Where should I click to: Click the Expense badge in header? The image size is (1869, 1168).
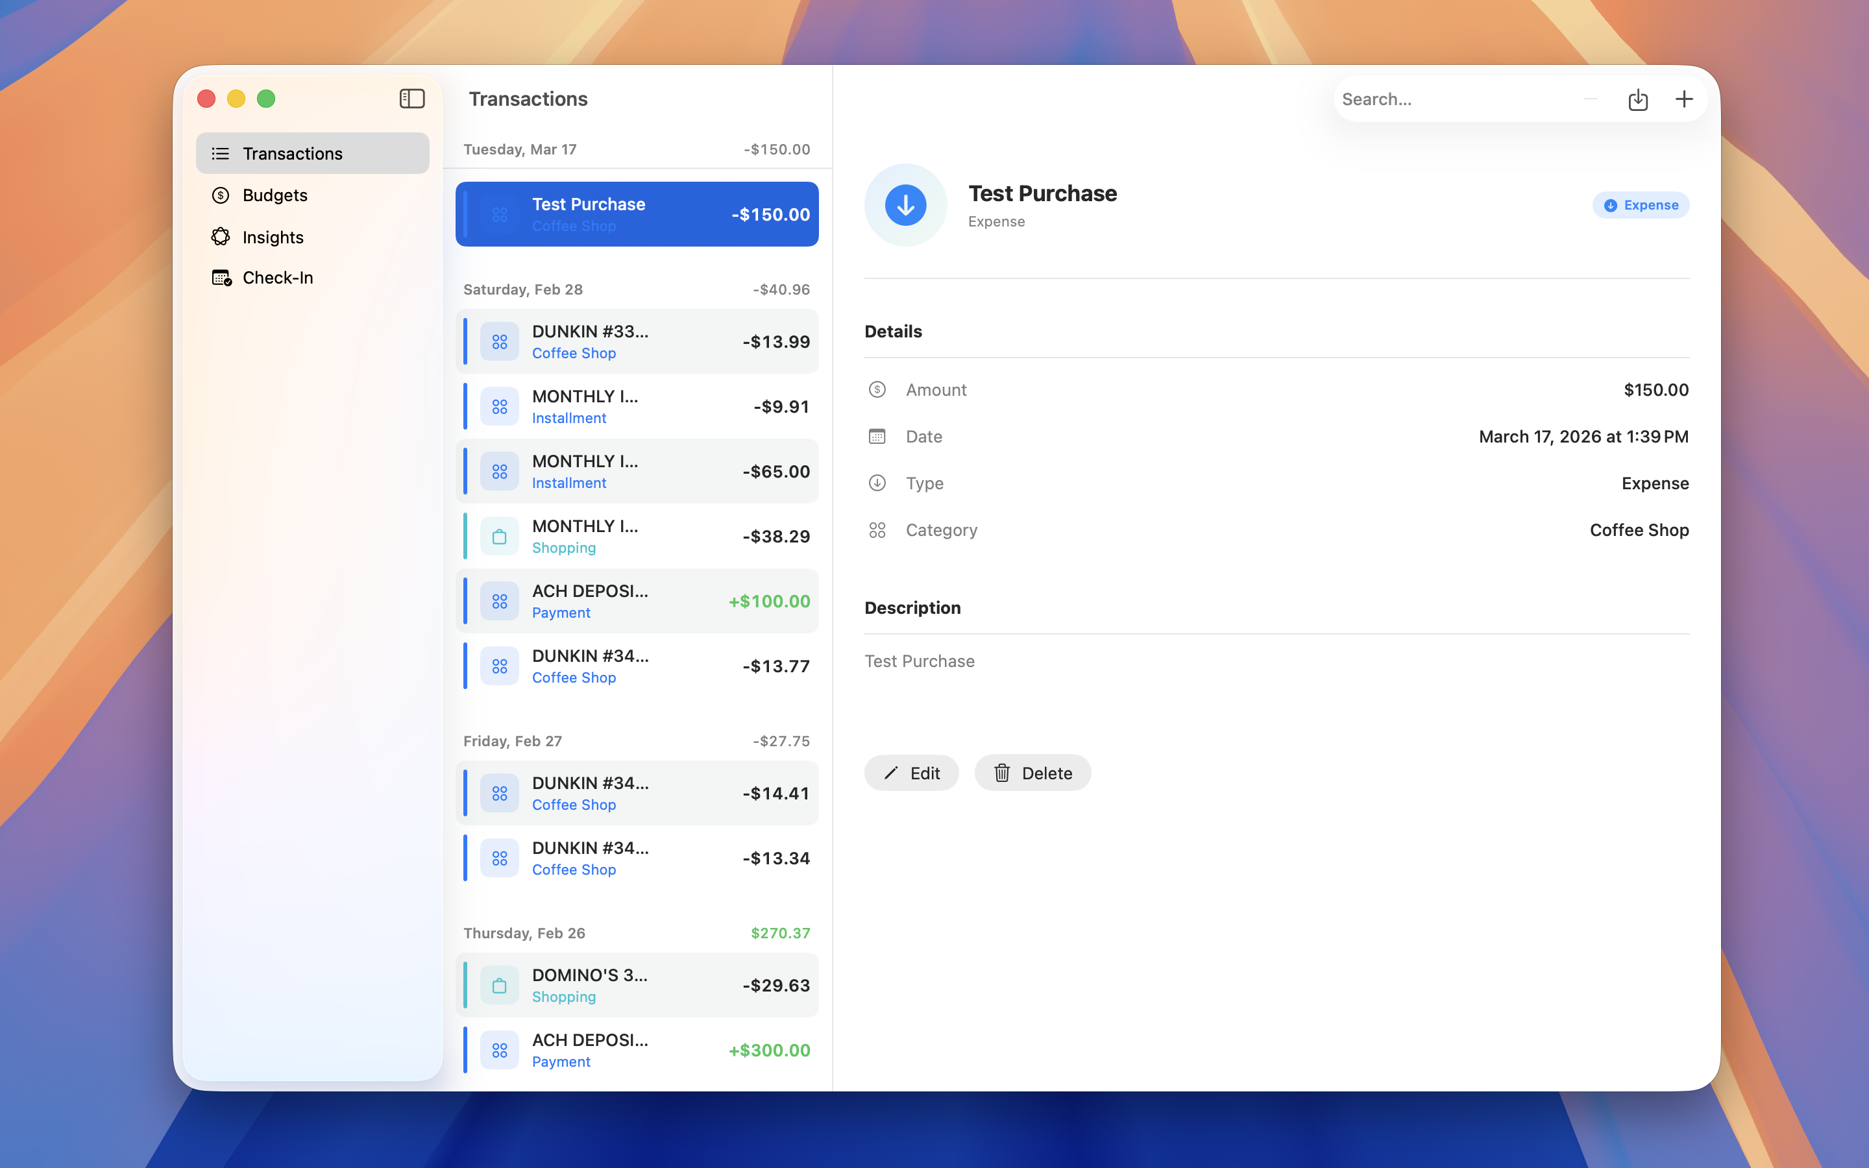pyautogui.click(x=1641, y=204)
